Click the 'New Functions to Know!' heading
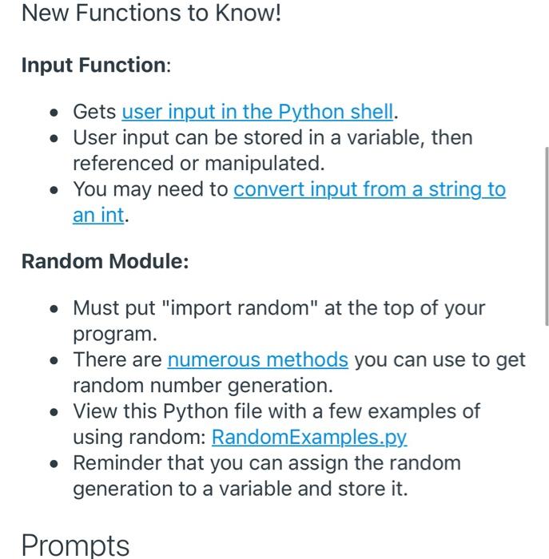 click(x=151, y=13)
